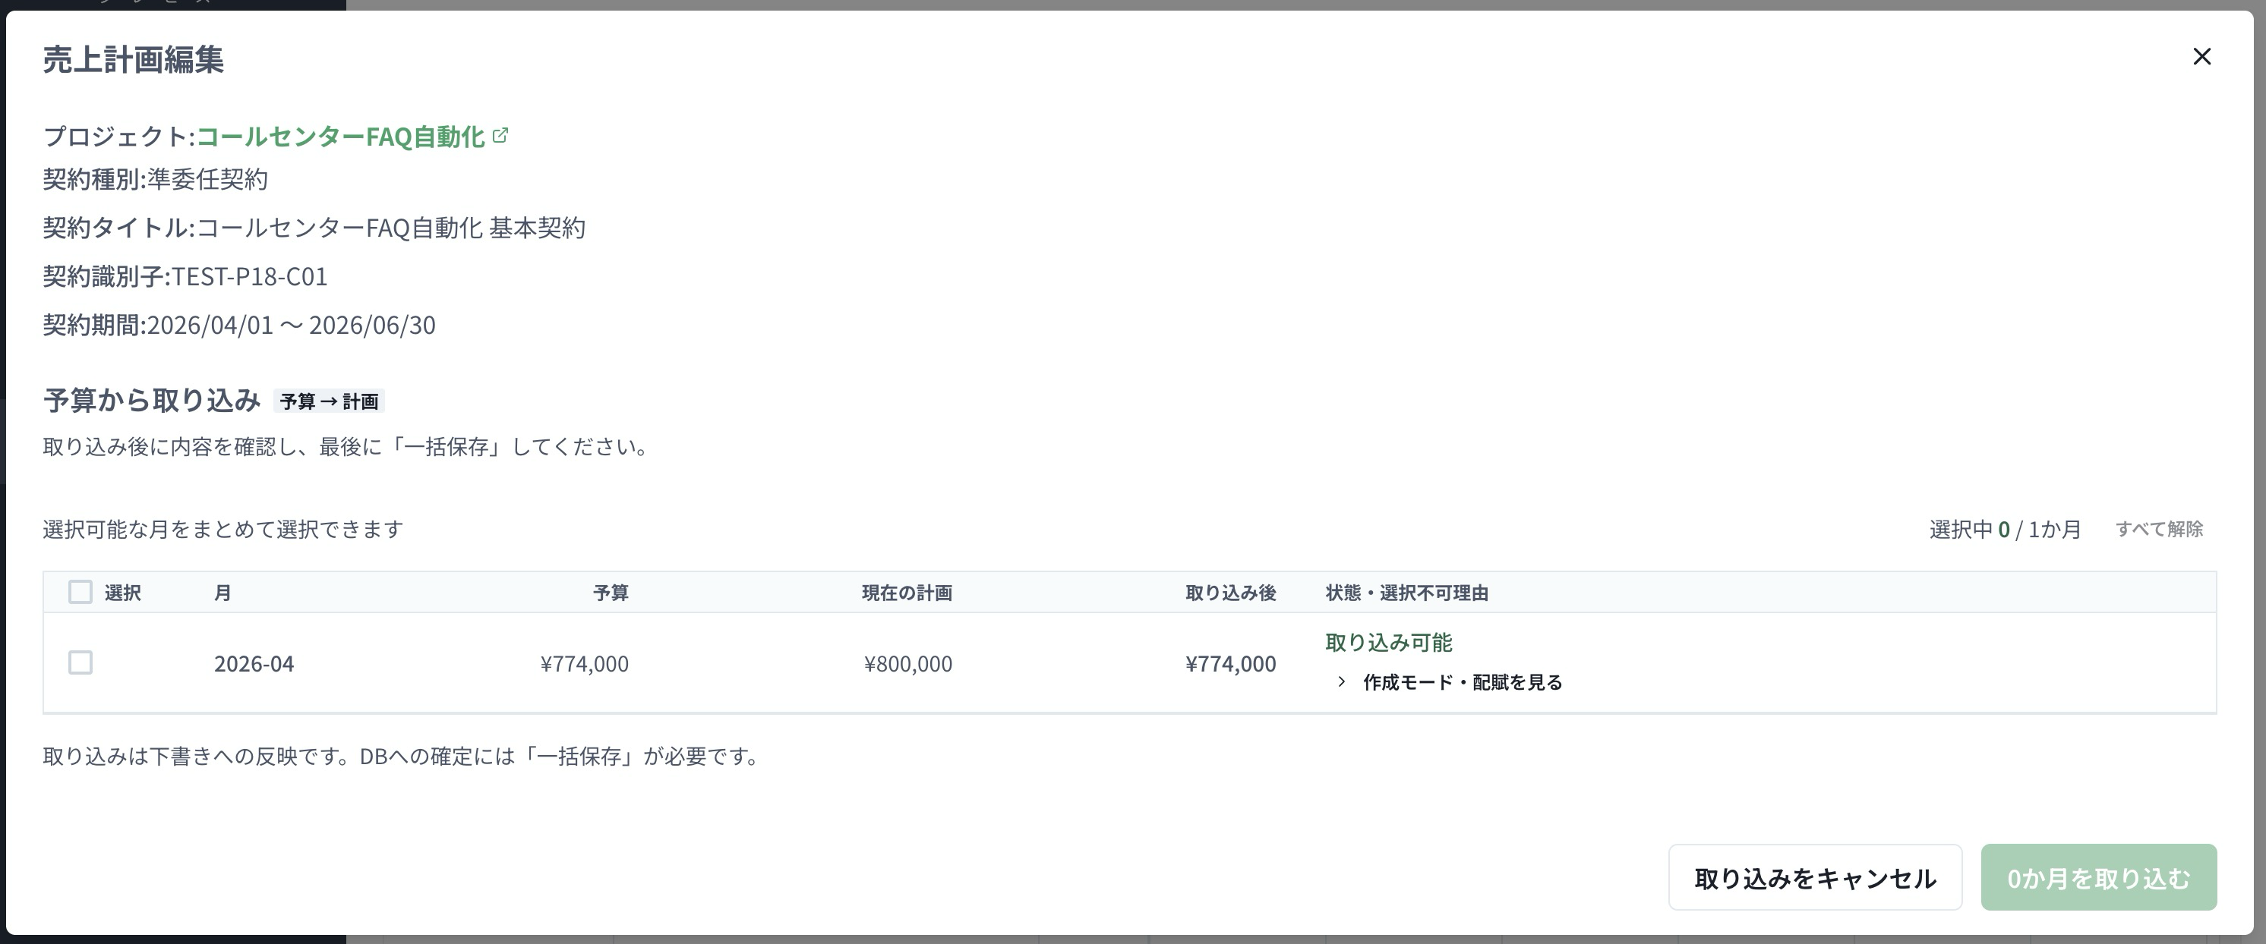Click the green 取り込み可能 status label
Screen dimensions: 2266x944
click(x=1388, y=643)
